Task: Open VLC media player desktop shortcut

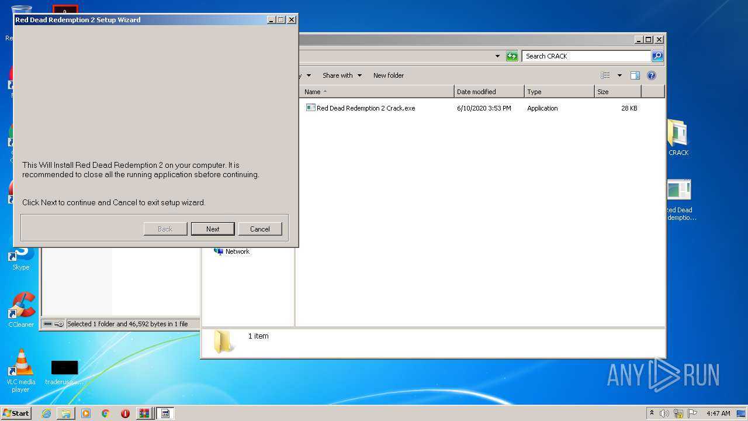Action: point(21,370)
